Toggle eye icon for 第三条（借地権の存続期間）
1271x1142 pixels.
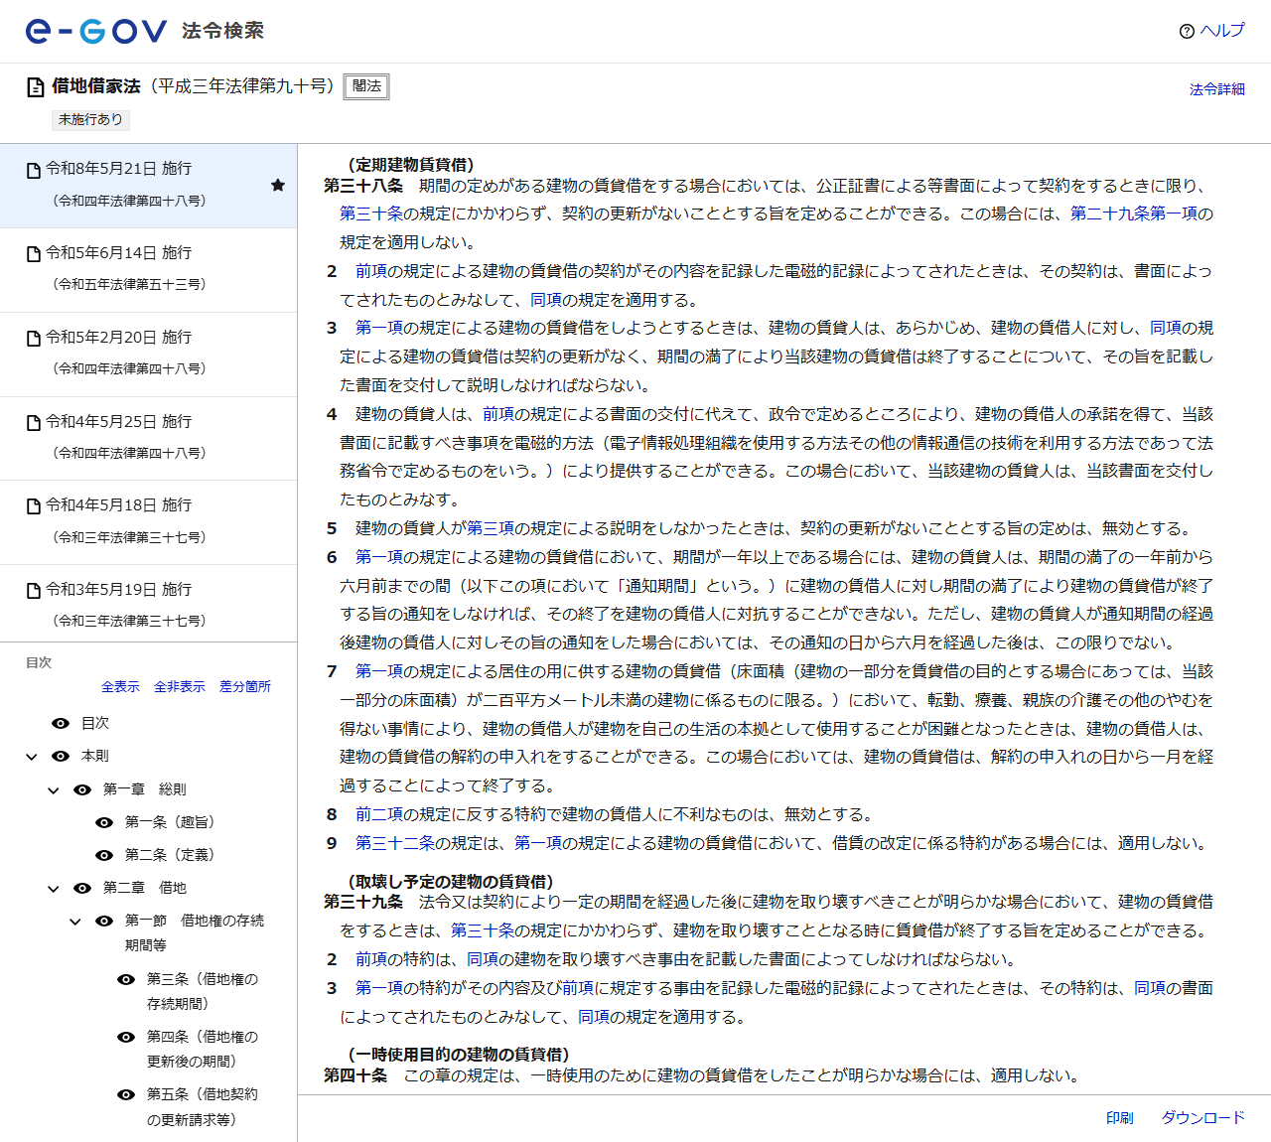(126, 979)
